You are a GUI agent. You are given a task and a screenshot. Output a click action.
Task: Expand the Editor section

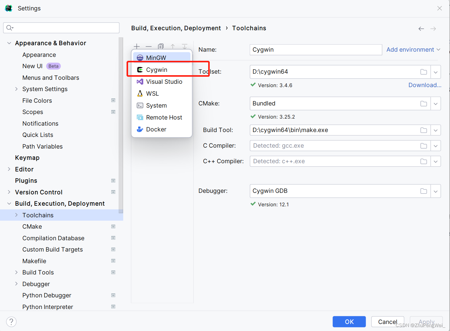(x=9, y=169)
